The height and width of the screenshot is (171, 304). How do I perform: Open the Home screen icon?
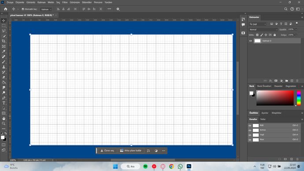pos(6,9)
